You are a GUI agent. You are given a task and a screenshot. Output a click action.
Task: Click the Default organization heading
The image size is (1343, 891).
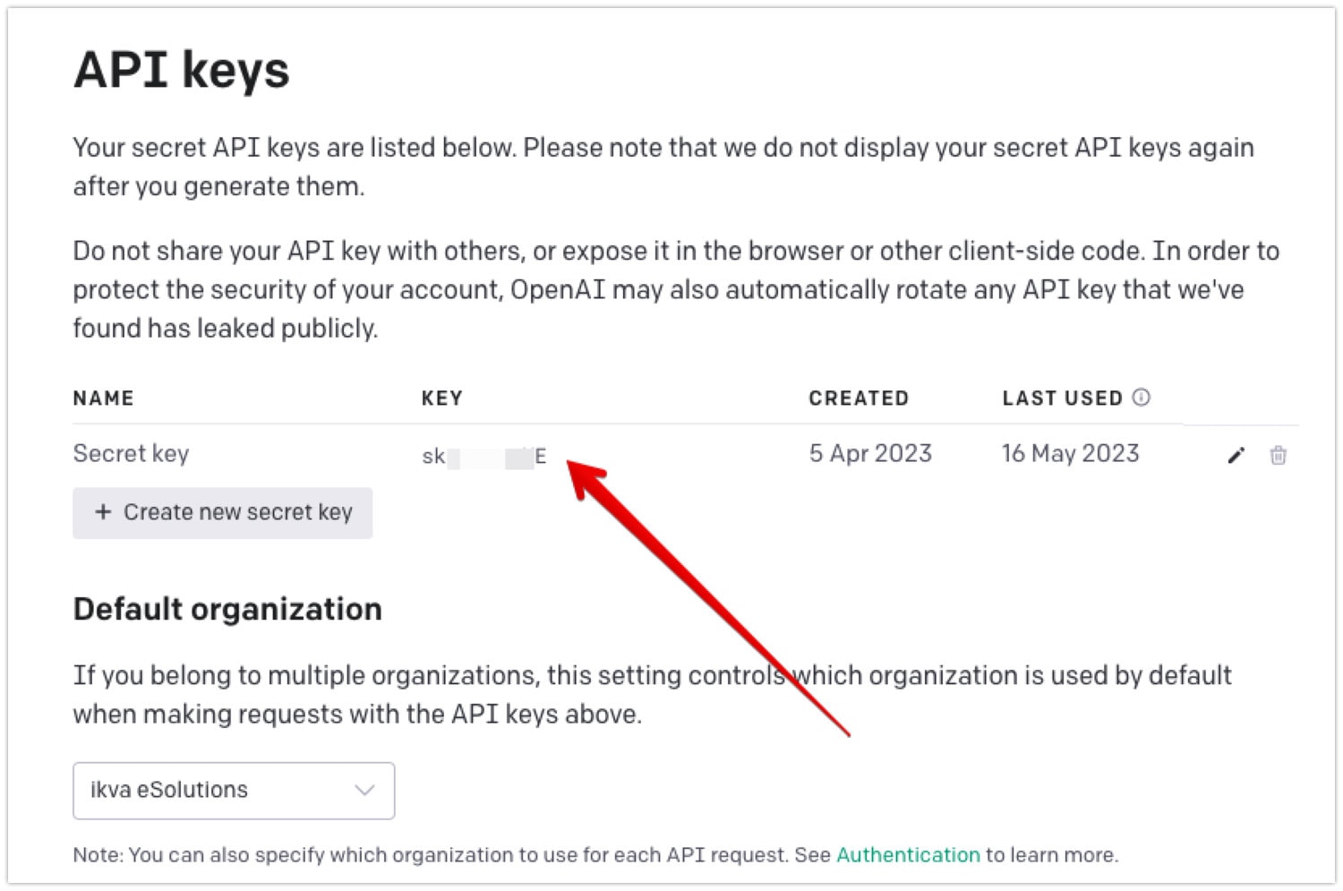227,609
